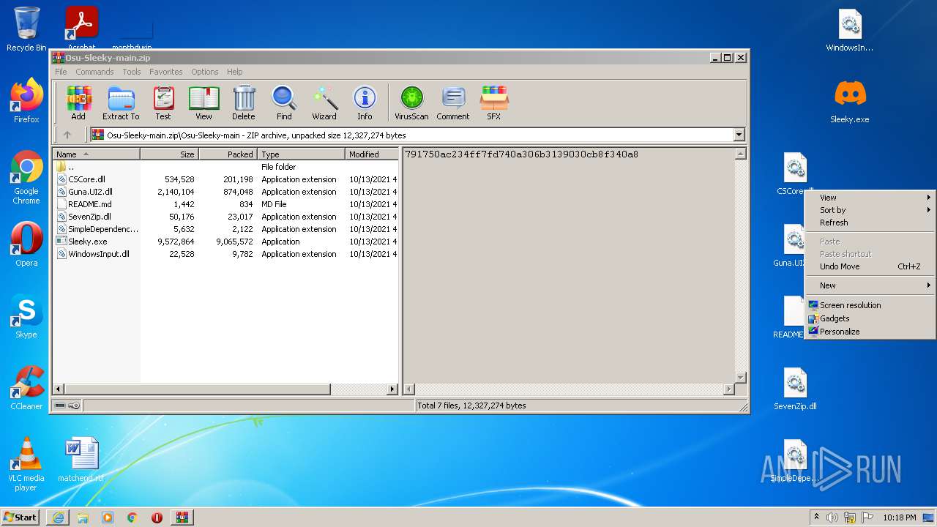Image resolution: width=937 pixels, height=527 pixels.
Task: Open the Help menu
Action: pyautogui.click(x=234, y=72)
